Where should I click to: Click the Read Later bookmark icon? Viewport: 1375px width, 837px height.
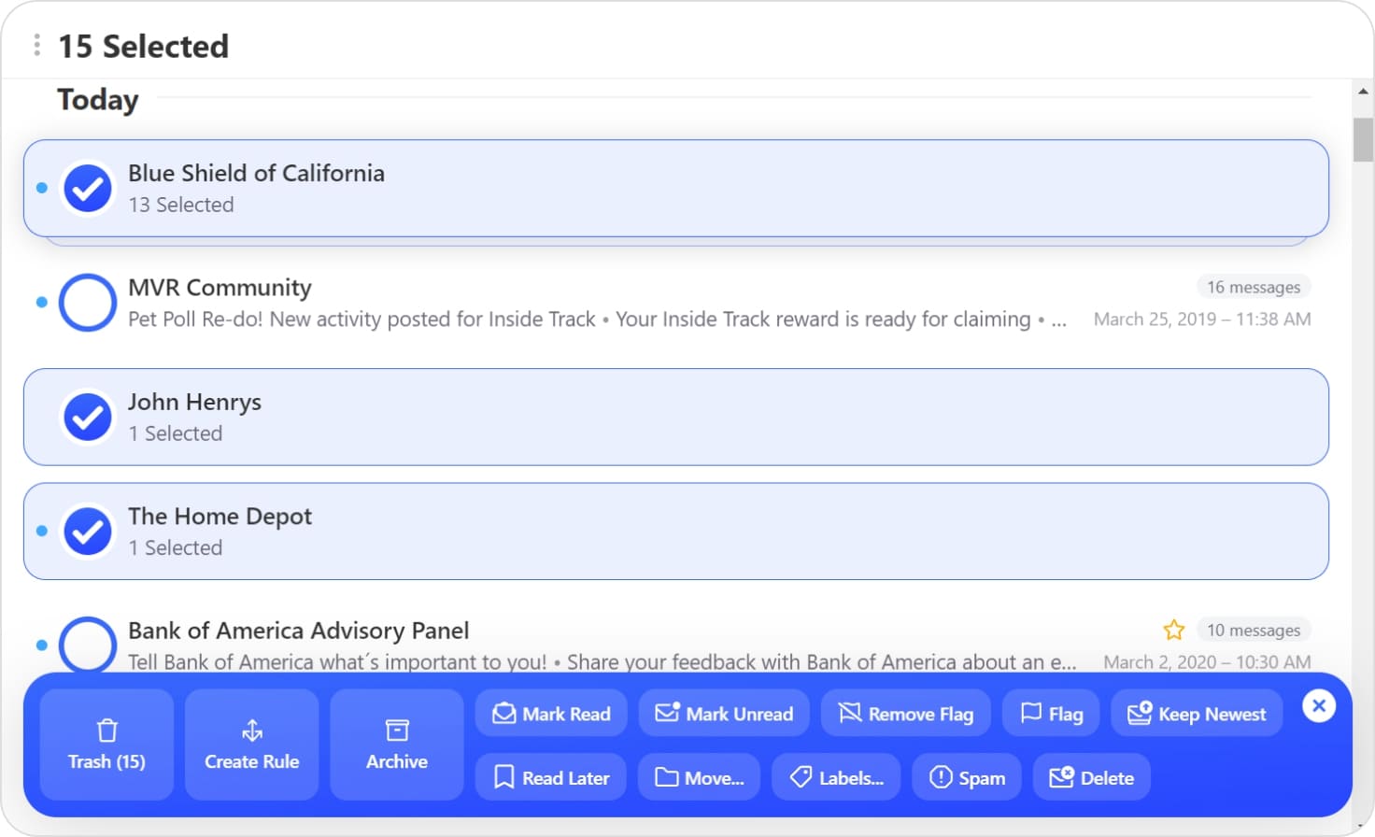point(503,776)
